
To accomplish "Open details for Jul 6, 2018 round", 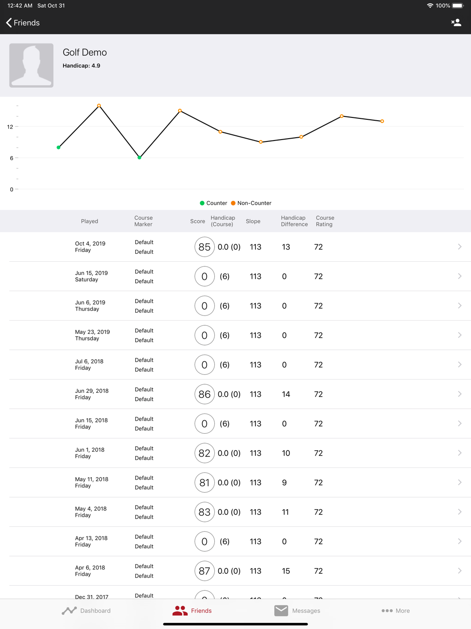I will 235,365.
